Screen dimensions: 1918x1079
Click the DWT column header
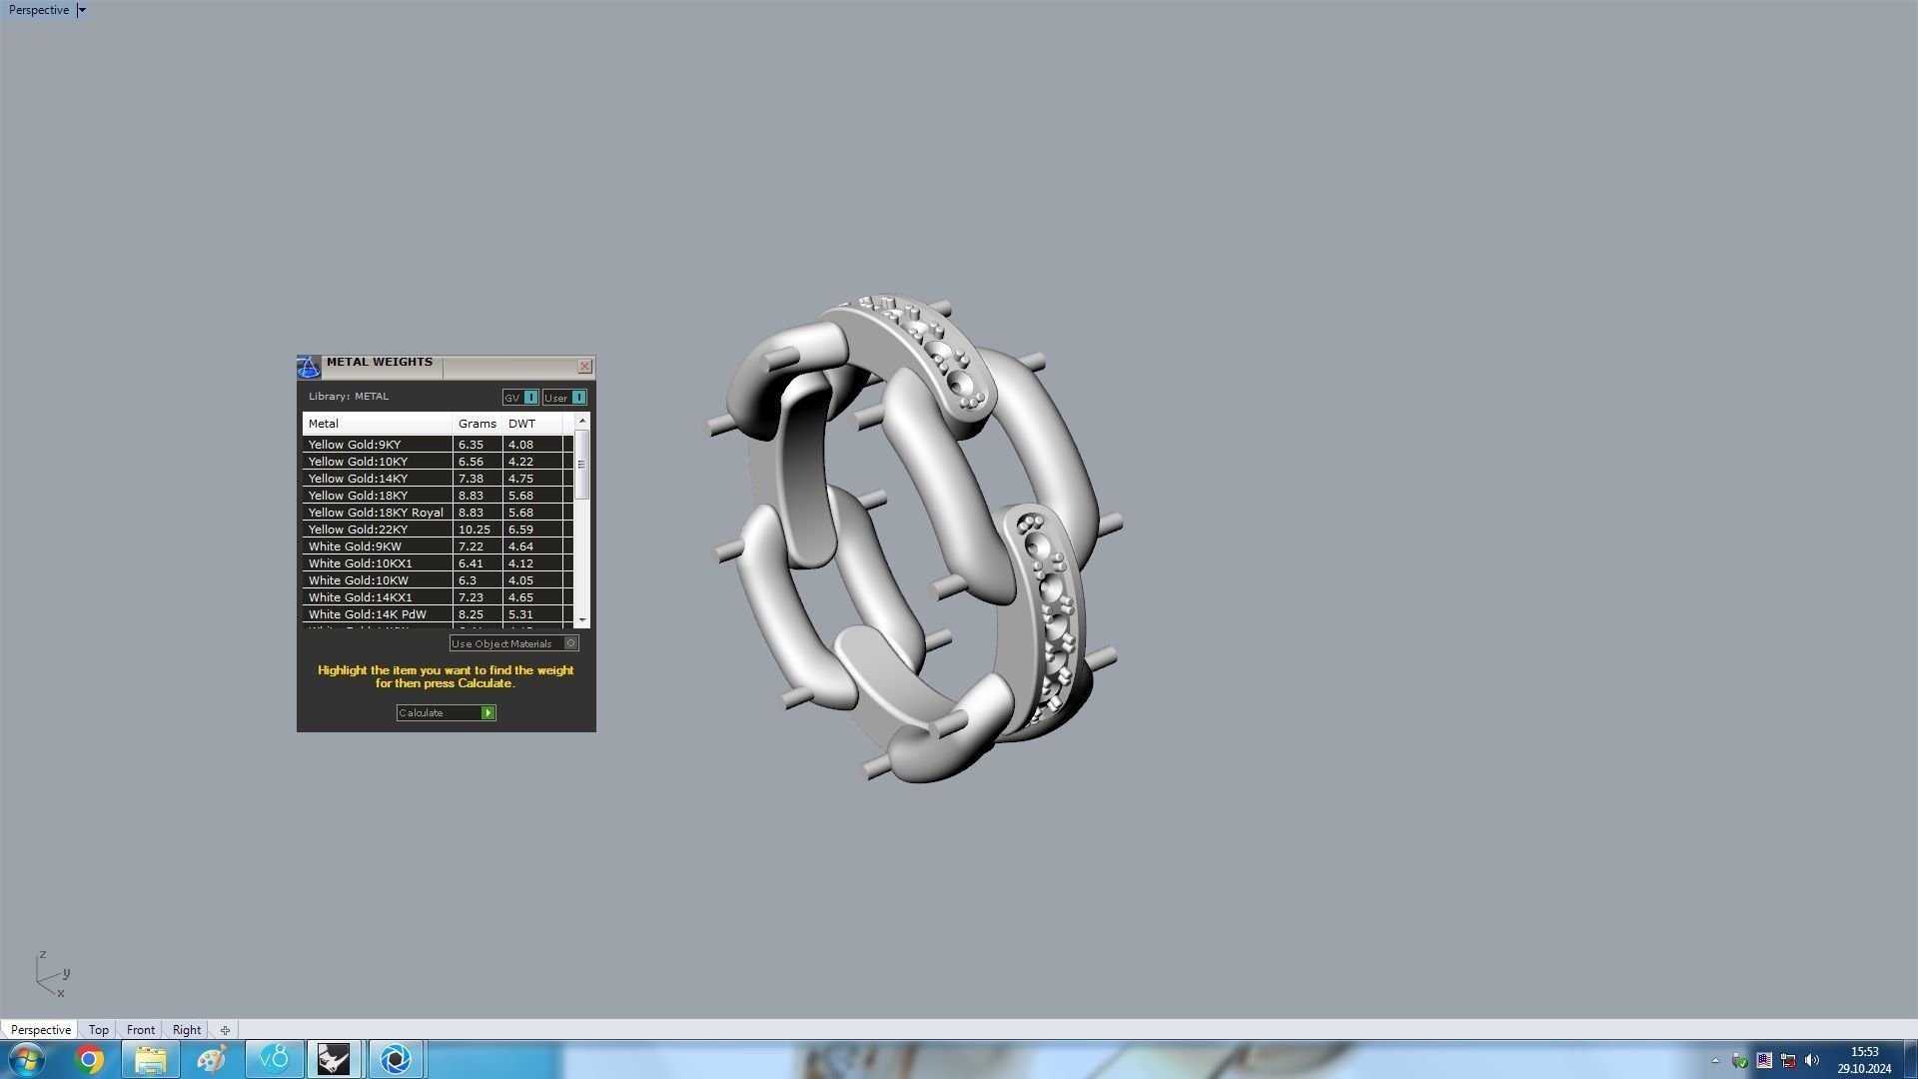532,424
